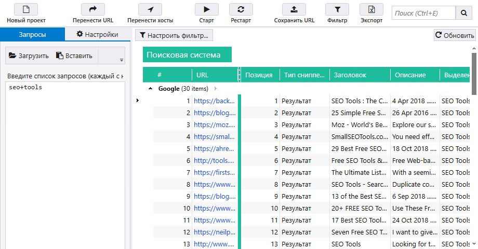Select the 'SEO Tools : The C...' title cell

click(x=360, y=101)
